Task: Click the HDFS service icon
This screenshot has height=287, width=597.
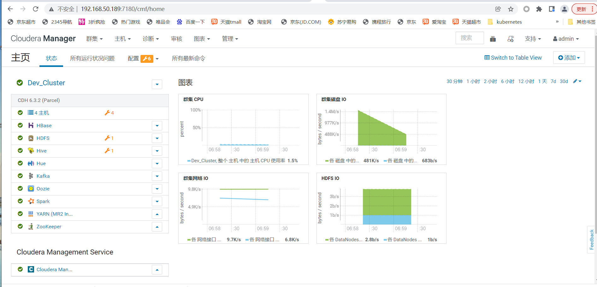Action: (31, 138)
